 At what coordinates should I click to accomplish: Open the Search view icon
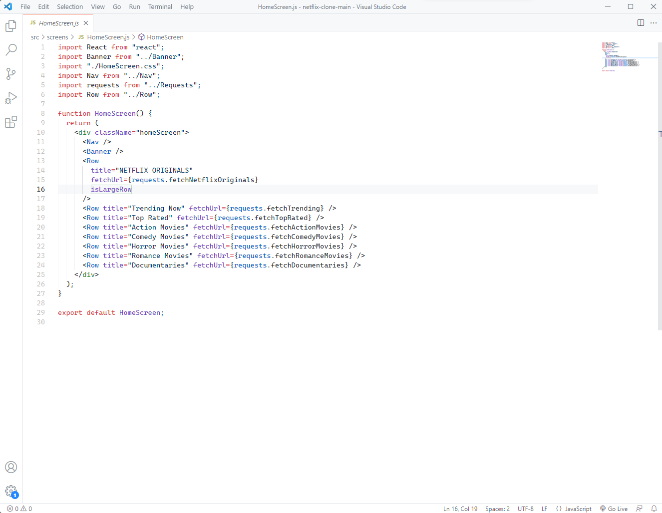click(x=11, y=50)
